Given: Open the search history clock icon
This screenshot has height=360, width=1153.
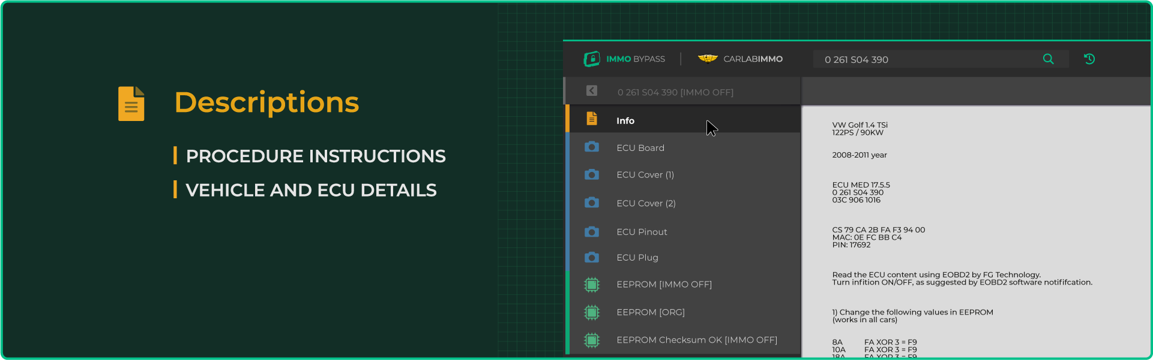Looking at the screenshot, I should coord(1089,59).
